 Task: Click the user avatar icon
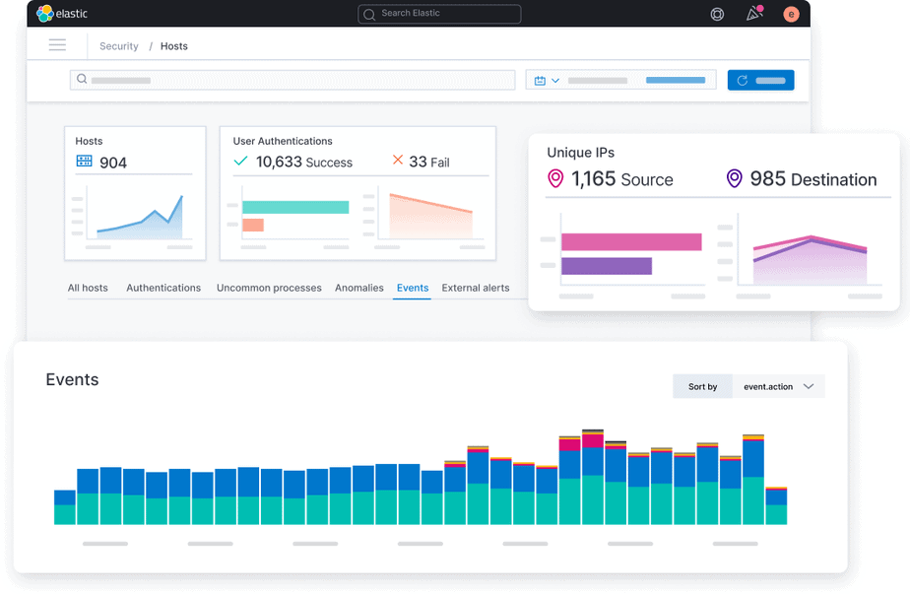[x=791, y=14]
